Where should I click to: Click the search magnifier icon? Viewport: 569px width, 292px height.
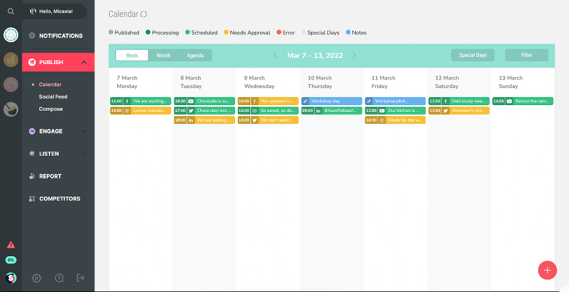pos(11,11)
